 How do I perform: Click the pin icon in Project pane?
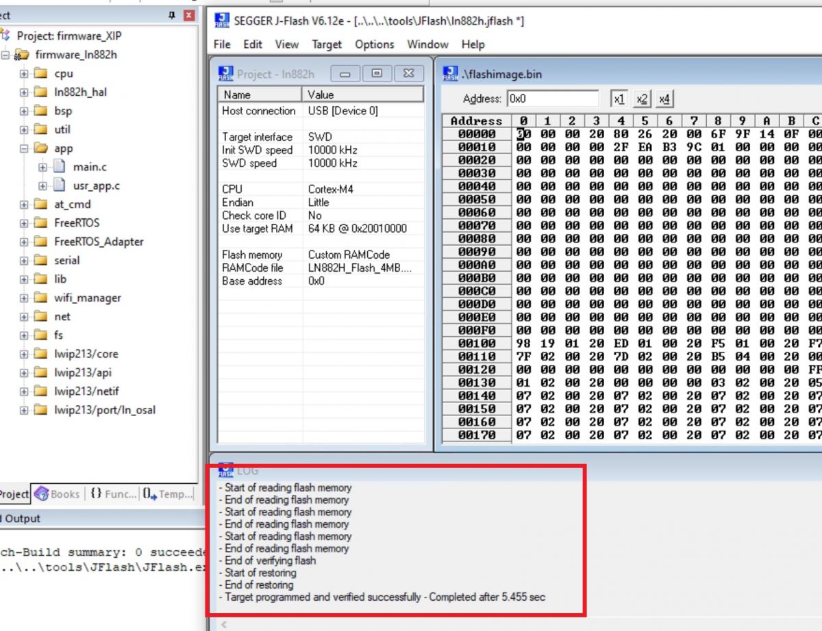coord(172,15)
